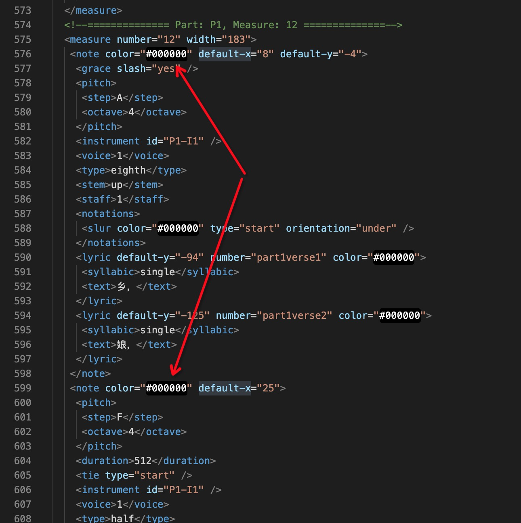This screenshot has width=521, height=523.
Task: Select the word eighth inside the type tag
Action: [x=128, y=170]
